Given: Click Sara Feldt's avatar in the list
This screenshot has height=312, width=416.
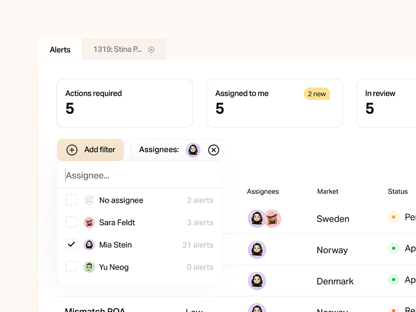Looking at the screenshot, I should (88, 222).
